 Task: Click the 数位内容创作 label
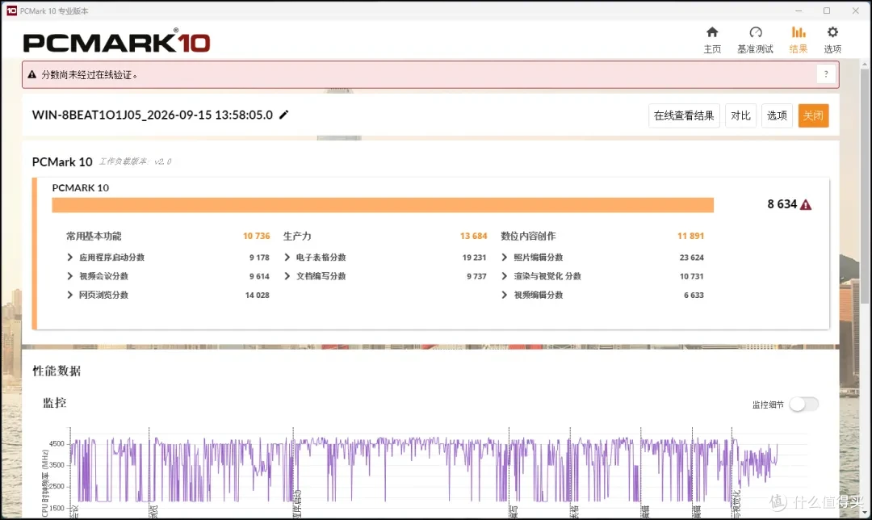click(x=528, y=236)
